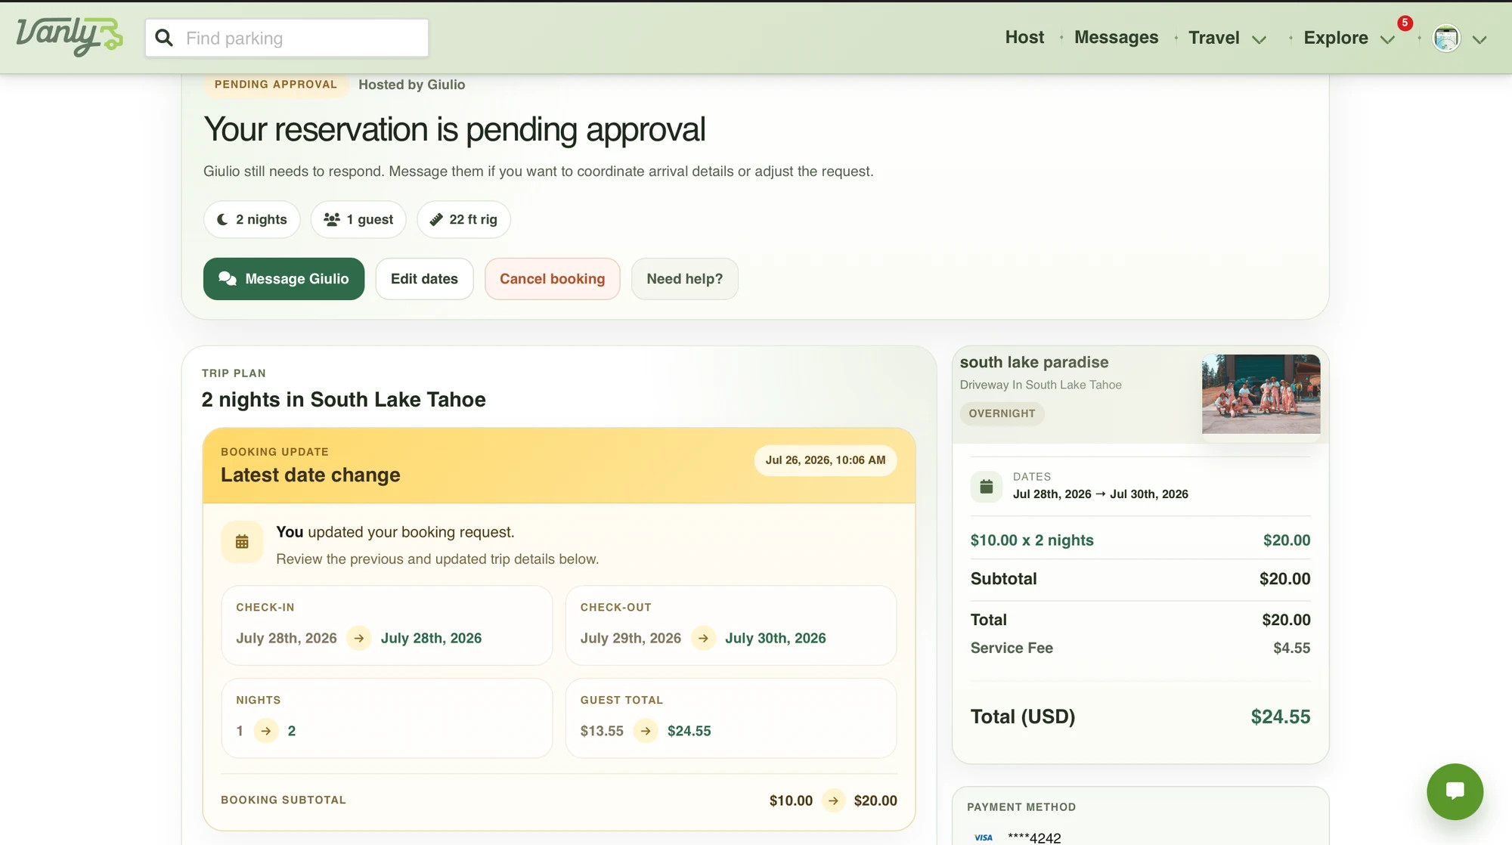The height and width of the screenshot is (845, 1512).
Task: Click the chat bubbles icon on Message Giulio
Action: pyautogui.click(x=228, y=279)
